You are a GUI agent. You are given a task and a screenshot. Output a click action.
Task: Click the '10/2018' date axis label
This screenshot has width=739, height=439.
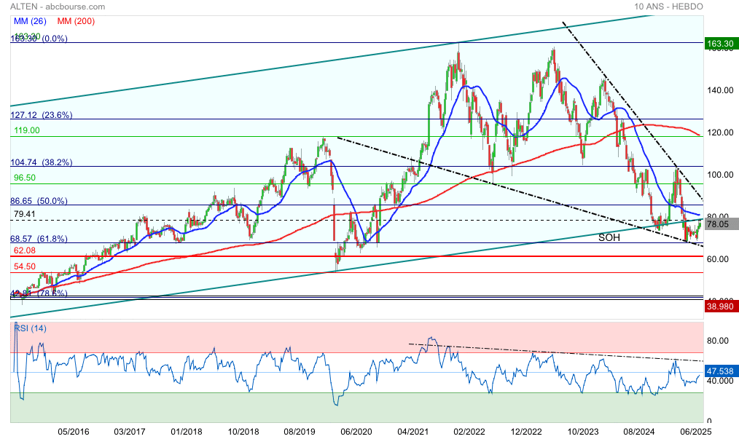pyautogui.click(x=243, y=432)
